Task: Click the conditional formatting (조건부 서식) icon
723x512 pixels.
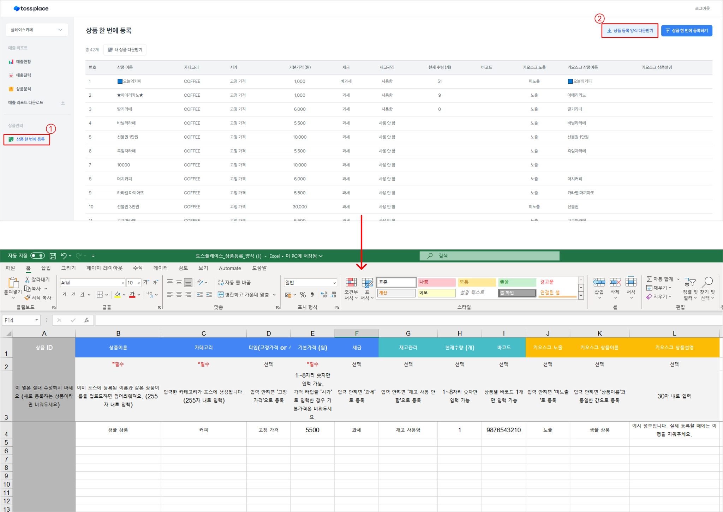Action: click(x=351, y=282)
